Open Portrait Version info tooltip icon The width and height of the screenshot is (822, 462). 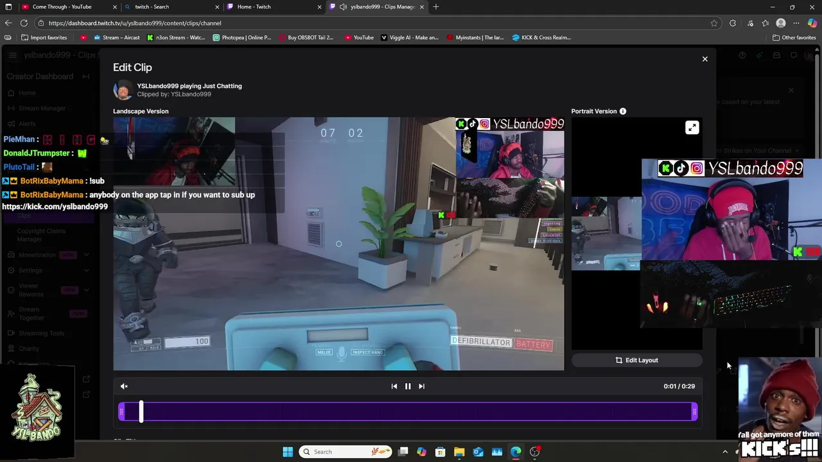[x=622, y=111]
